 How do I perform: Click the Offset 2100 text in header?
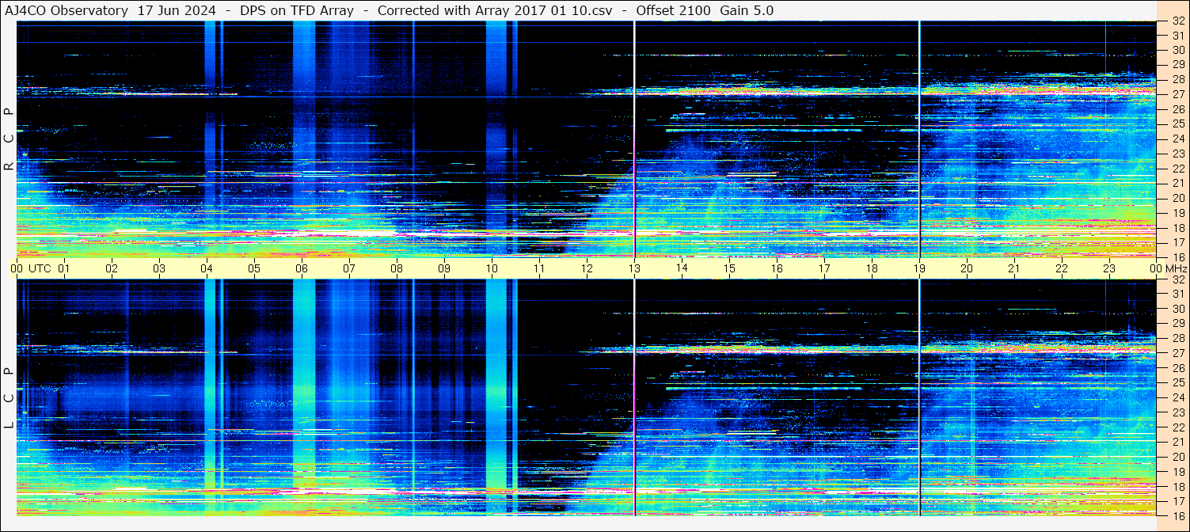pos(675,10)
